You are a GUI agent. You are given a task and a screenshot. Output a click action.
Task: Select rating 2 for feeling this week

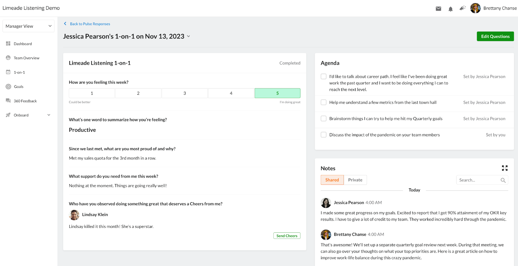[x=138, y=93]
